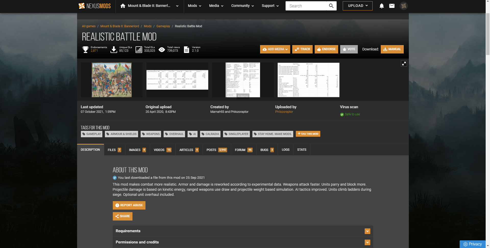Click the Total DLs bar chart icon
Viewport: 490px width, 248px height.
coord(139,49)
